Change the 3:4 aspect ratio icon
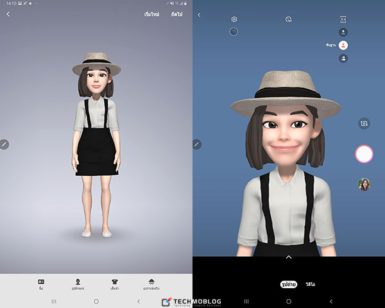385x308 pixels. [x=343, y=20]
